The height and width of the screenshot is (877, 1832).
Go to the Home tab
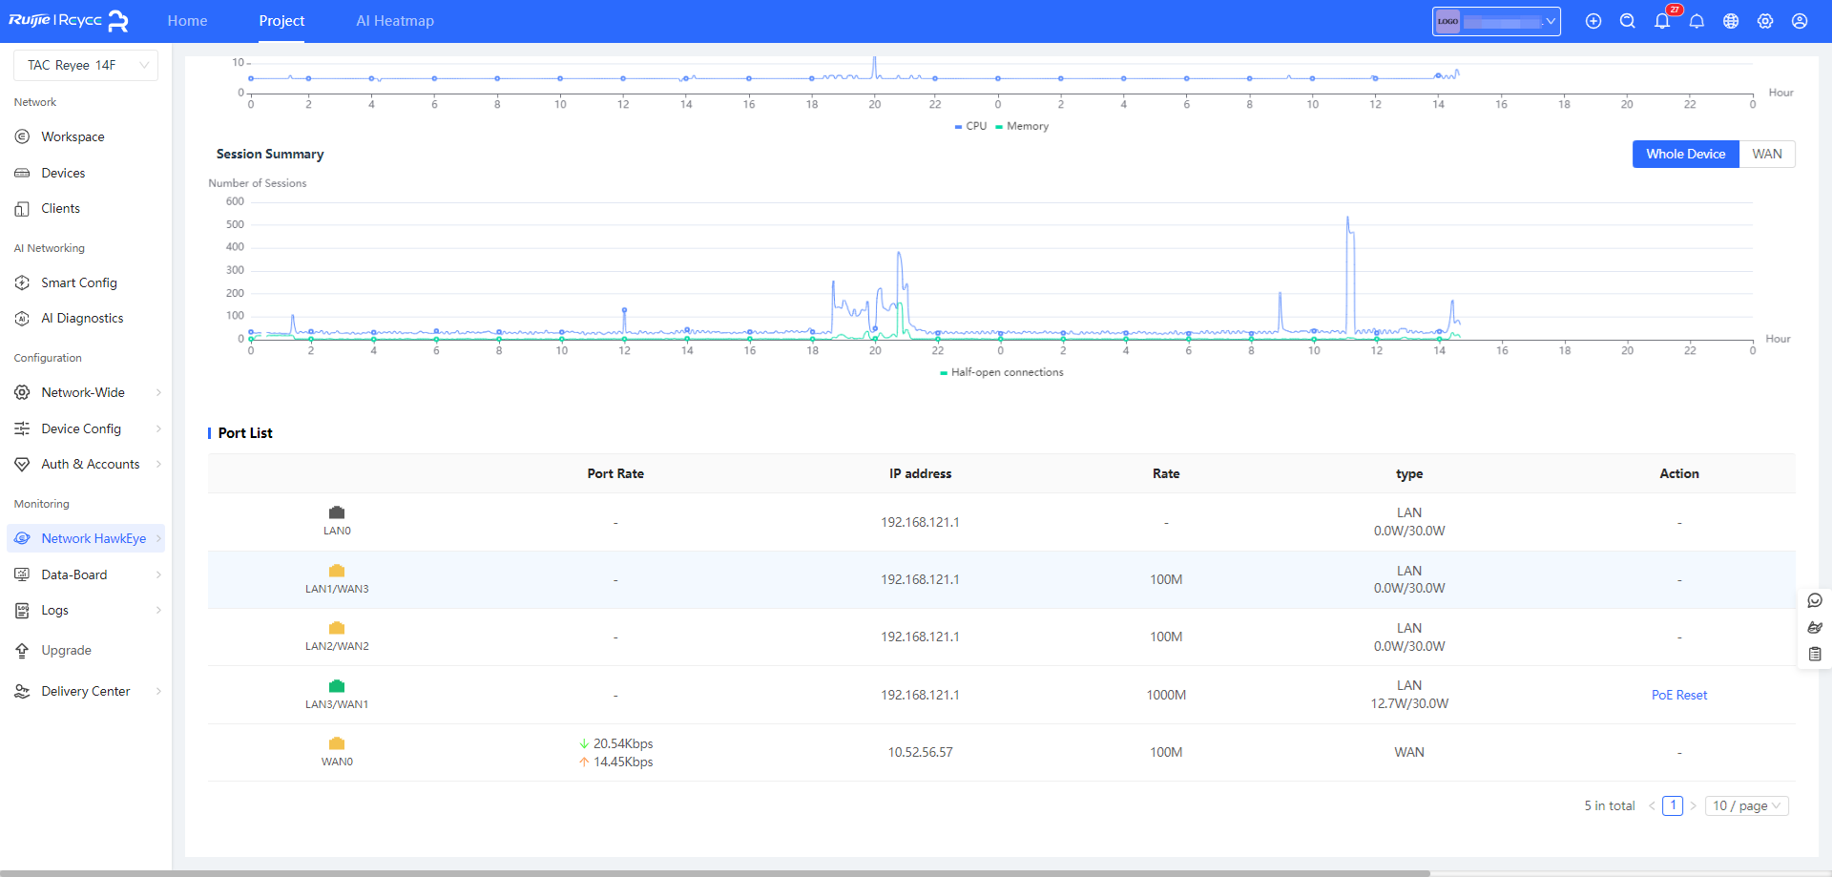[x=187, y=21]
